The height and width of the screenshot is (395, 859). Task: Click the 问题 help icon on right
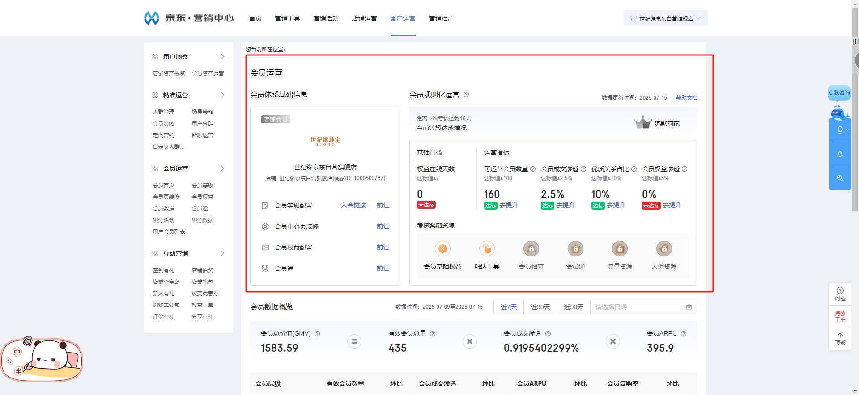point(840,294)
